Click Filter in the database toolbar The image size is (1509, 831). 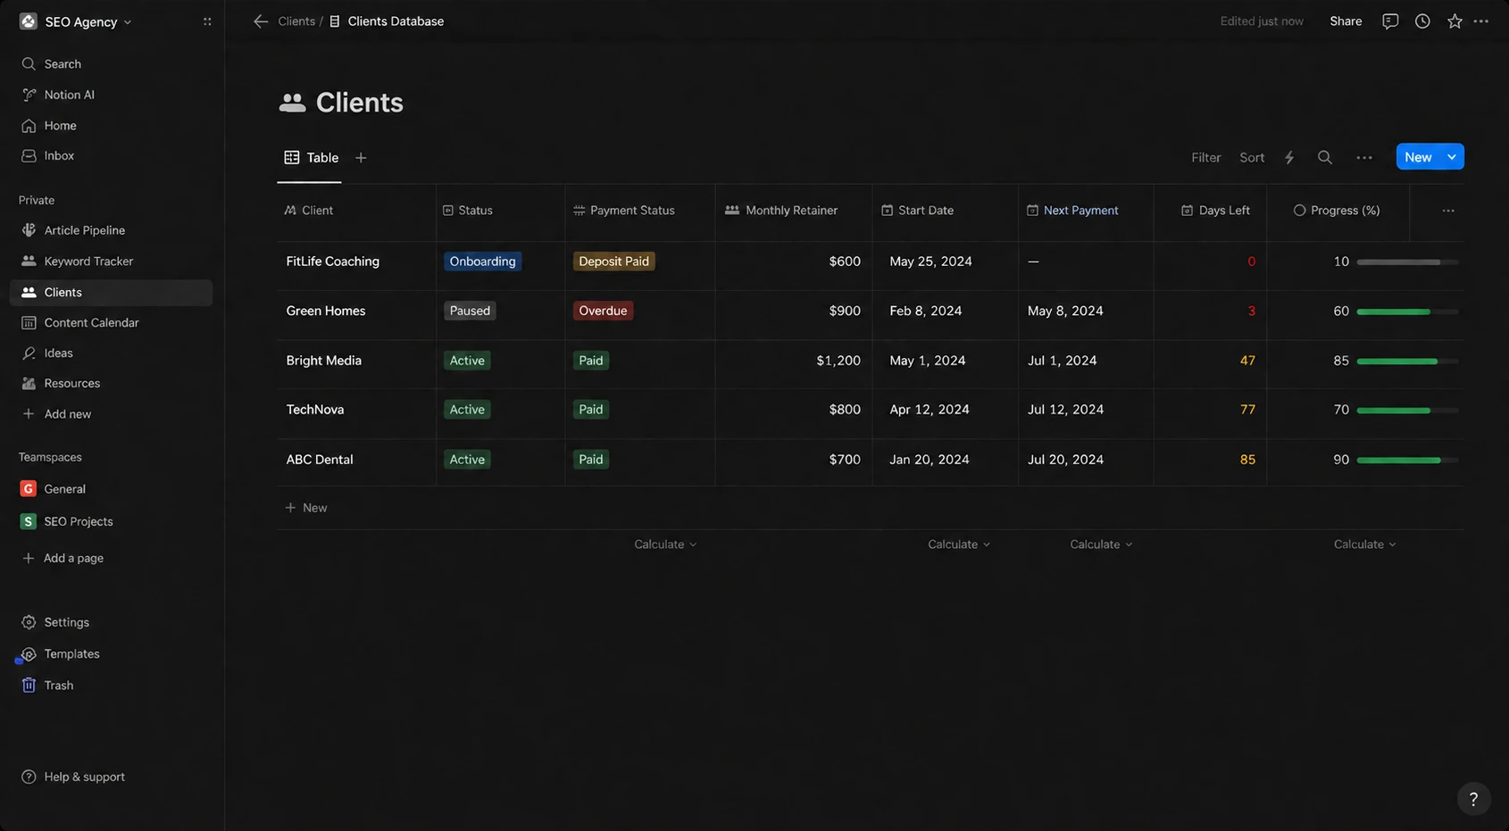[x=1205, y=158]
